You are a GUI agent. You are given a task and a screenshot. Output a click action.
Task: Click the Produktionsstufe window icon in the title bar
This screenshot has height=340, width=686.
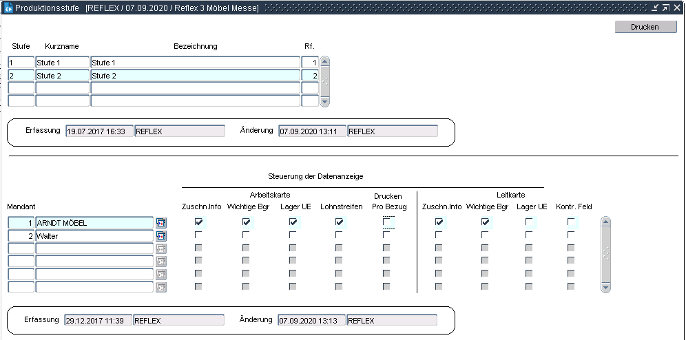[x=8, y=8]
